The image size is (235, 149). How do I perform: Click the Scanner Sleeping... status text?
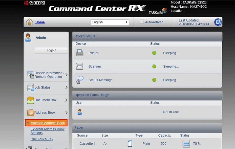[x=171, y=67]
